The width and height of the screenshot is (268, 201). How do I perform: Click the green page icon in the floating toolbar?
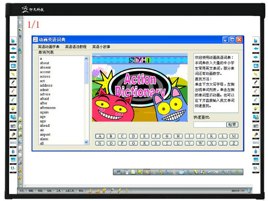click(133, 172)
